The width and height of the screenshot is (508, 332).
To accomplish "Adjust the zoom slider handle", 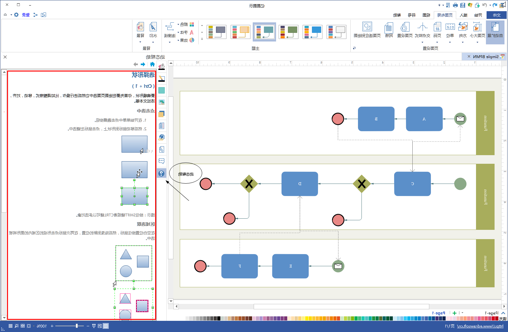I will point(77,326).
